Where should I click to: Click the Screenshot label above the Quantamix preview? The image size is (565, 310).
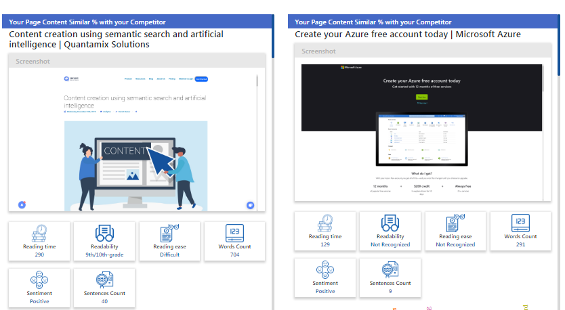pyautogui.click(x=33, y=62)
